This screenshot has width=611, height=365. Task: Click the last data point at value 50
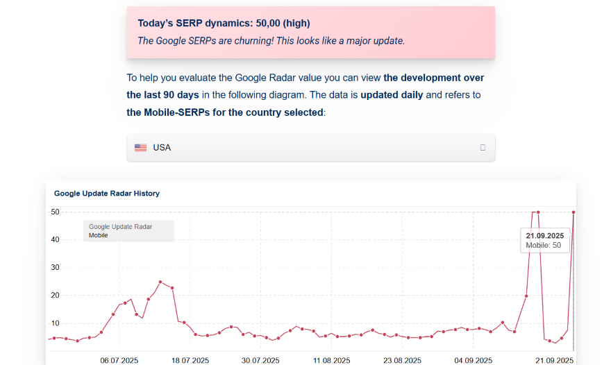click(x=574, y=212)
